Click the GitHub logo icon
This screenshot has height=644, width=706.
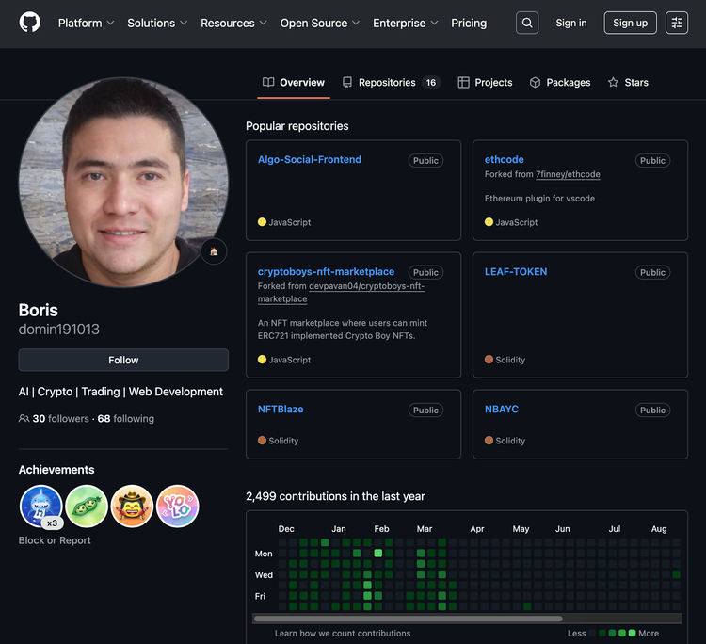pyautogui.click(x=30, y=23)
